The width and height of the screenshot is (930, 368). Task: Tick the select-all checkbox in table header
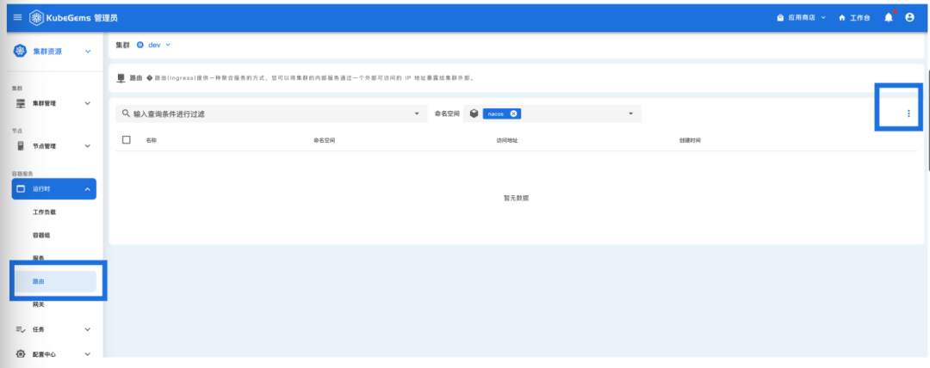126,140
